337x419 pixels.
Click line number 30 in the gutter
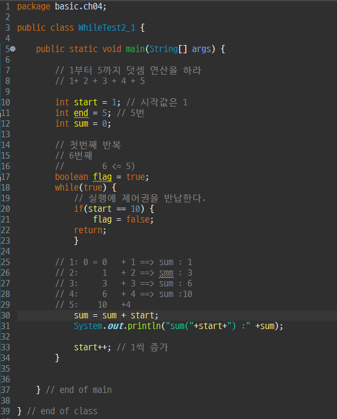(x=5, y=315)
